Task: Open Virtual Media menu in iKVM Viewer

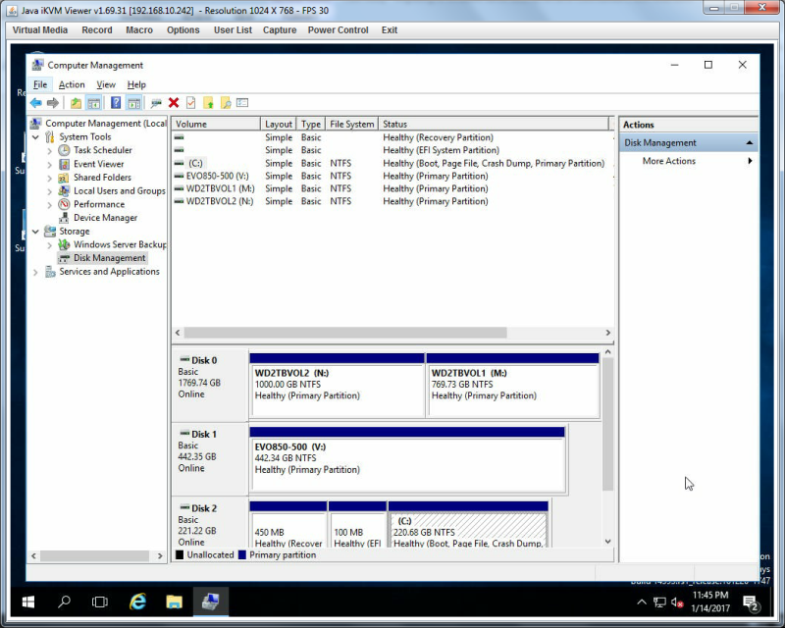Action: click(40, 30)
